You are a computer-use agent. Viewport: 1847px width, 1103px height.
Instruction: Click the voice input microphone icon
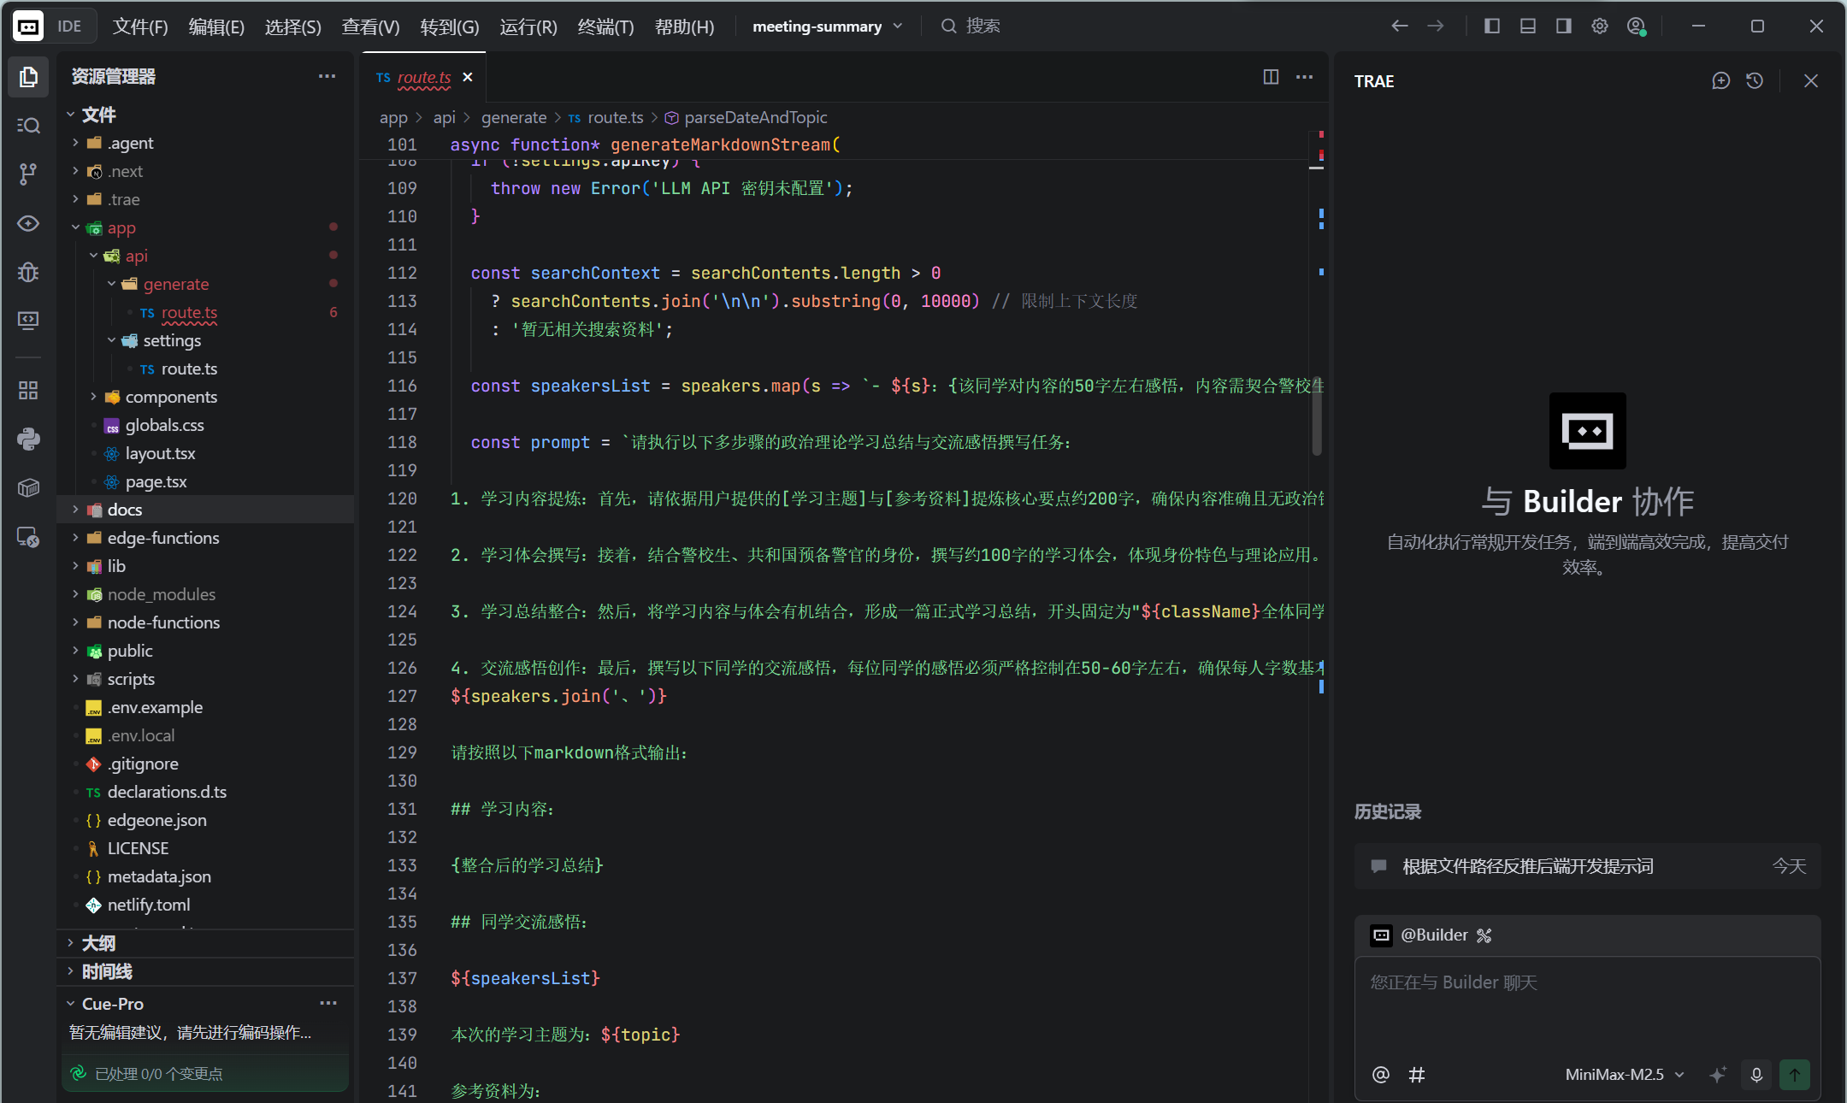1756,1075
